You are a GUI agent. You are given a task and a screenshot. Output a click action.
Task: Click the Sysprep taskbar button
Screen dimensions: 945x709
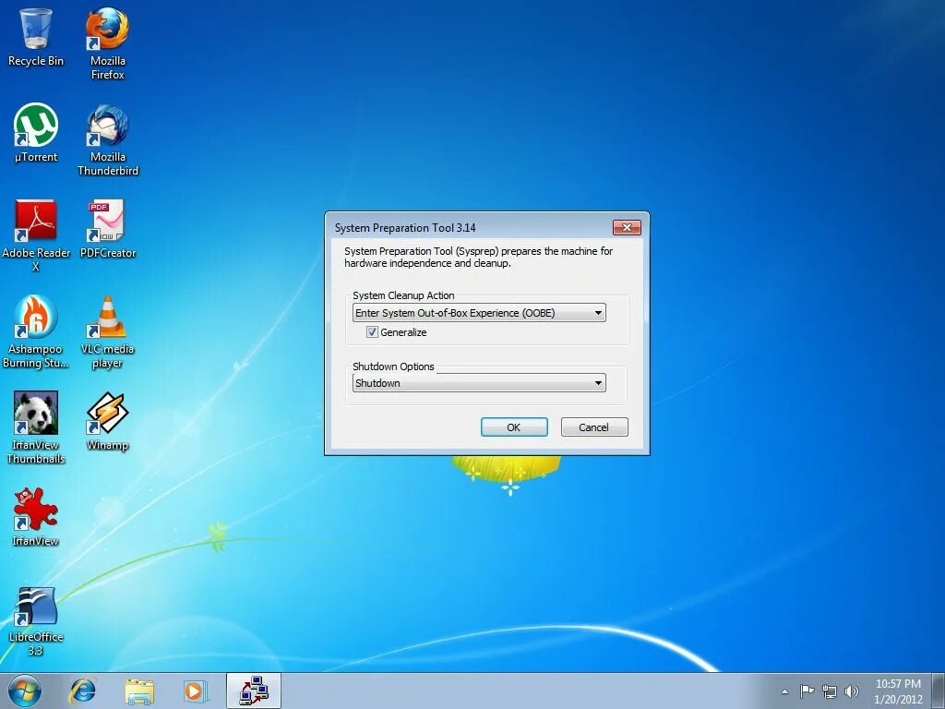[x=253, y=691]
